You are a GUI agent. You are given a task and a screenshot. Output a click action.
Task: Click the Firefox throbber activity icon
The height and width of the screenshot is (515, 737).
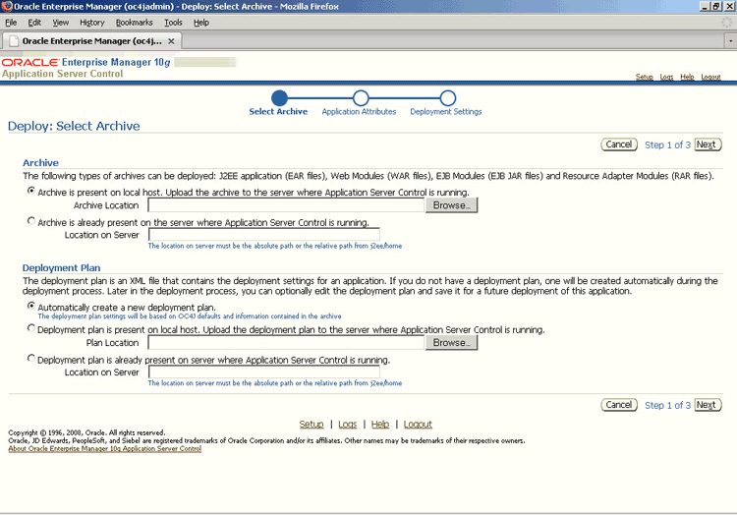(x=727, y=22)
